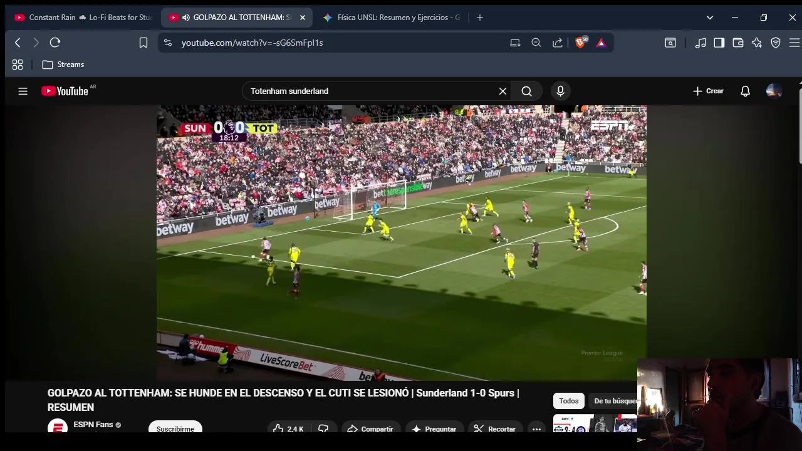
Task: Open site settings icon beside the URL
Action: 167,43
